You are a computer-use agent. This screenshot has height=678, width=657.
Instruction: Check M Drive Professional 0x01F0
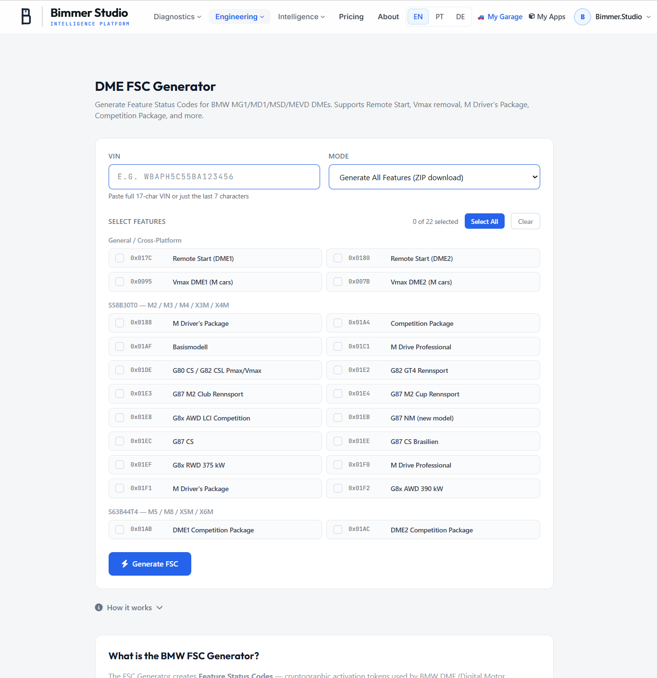coord(338,465)
